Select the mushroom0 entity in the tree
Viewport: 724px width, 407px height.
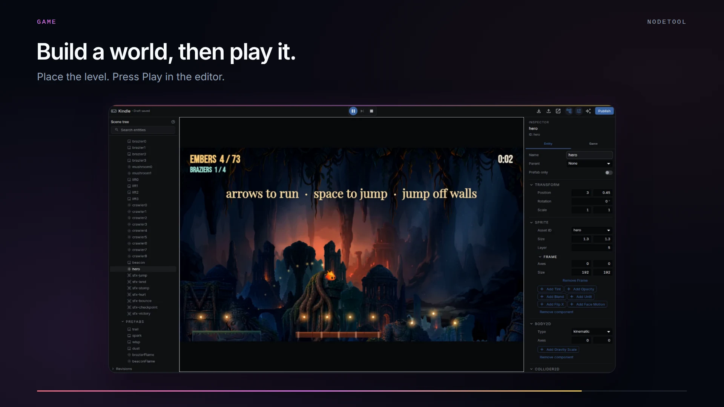click(143, 167)
